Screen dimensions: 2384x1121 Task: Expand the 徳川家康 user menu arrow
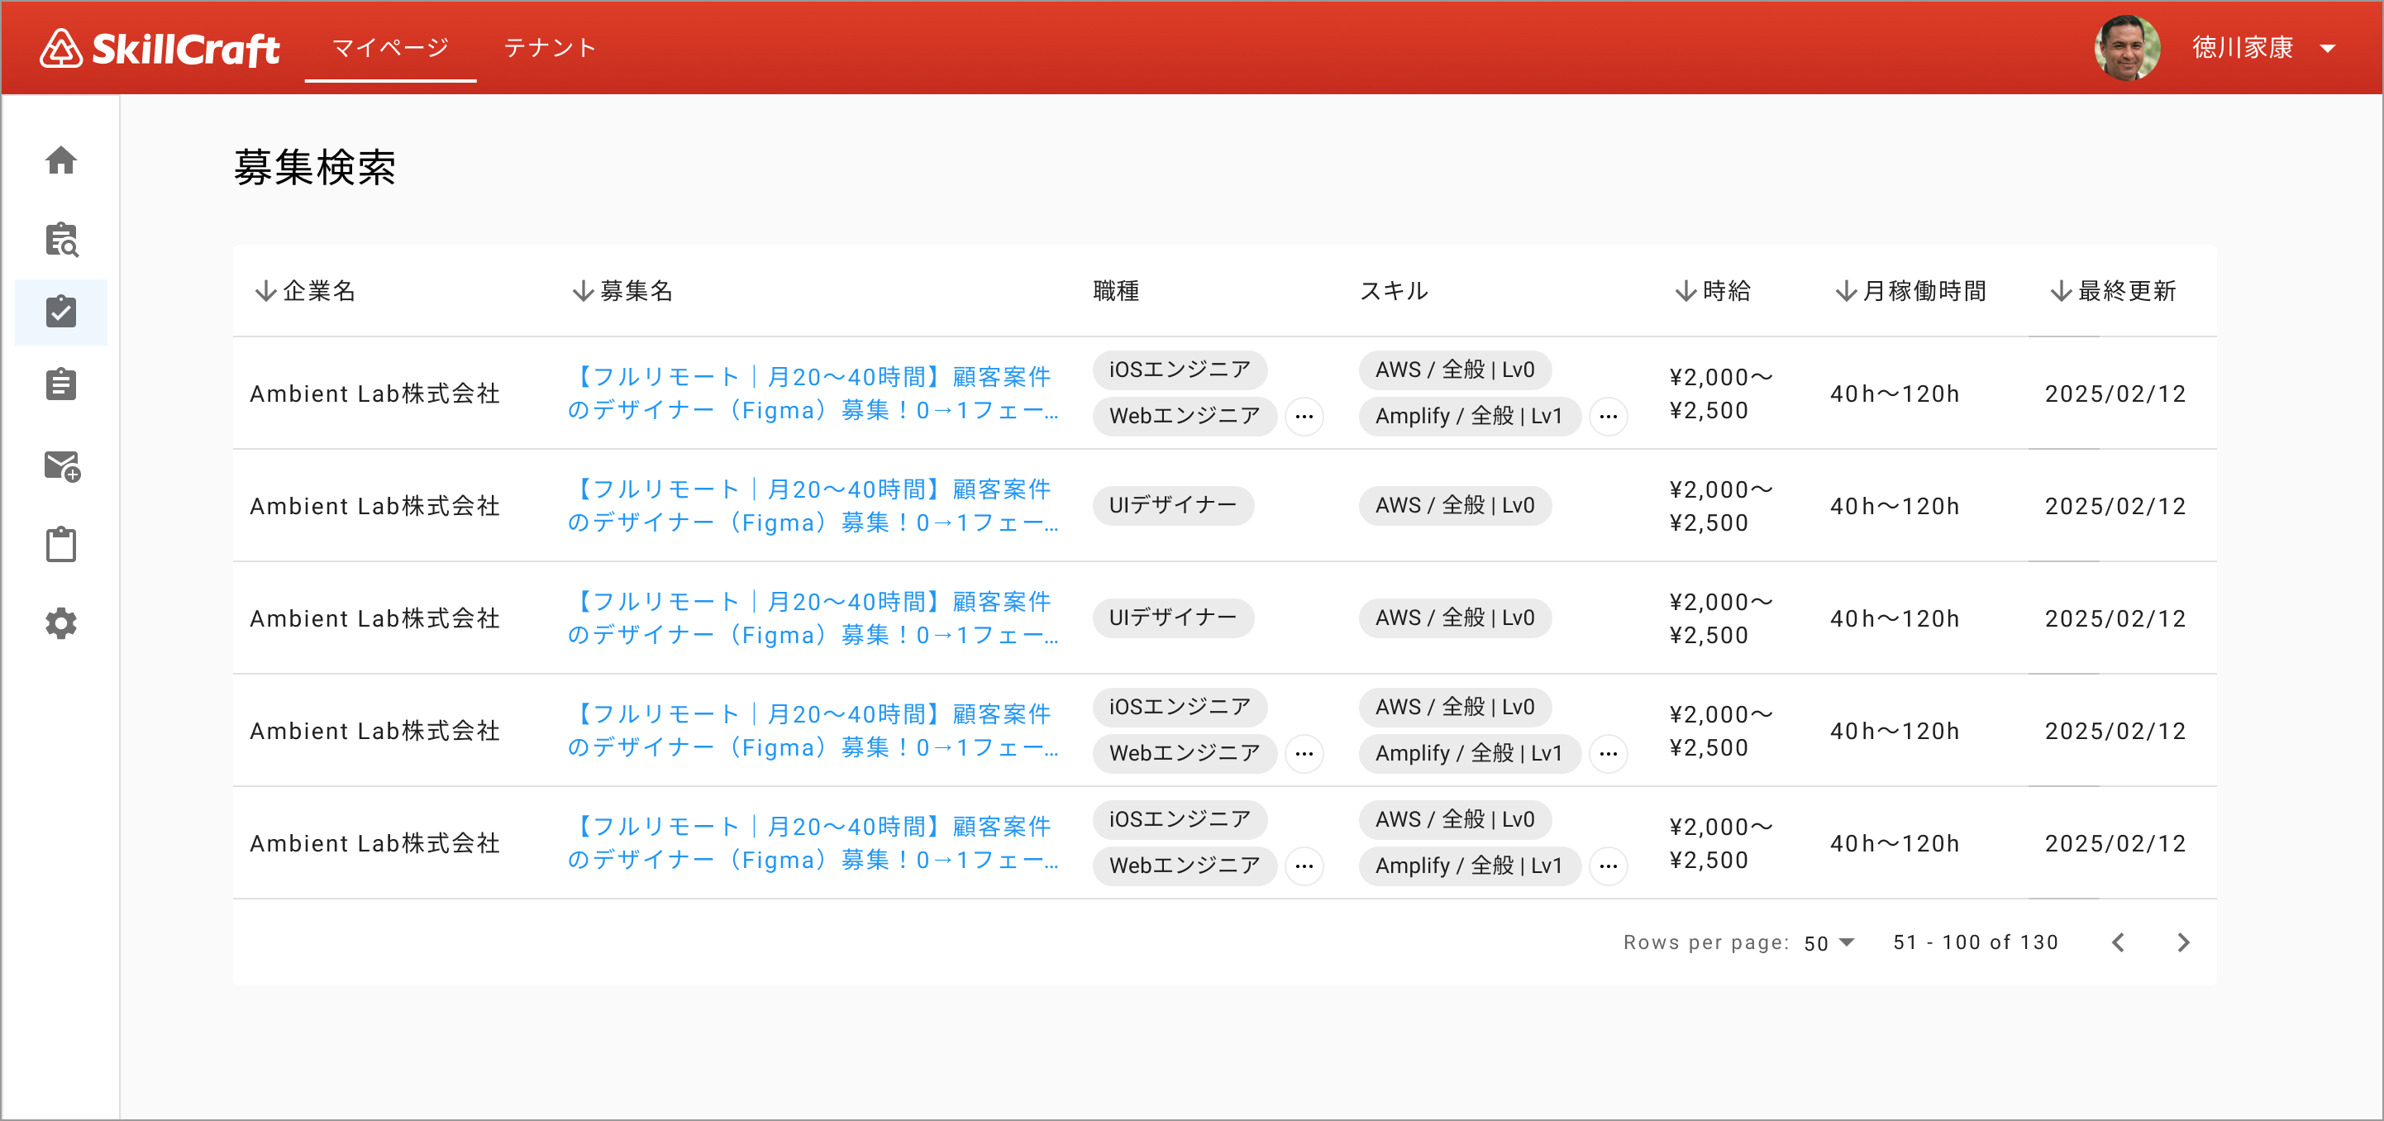pos(2328,48)
